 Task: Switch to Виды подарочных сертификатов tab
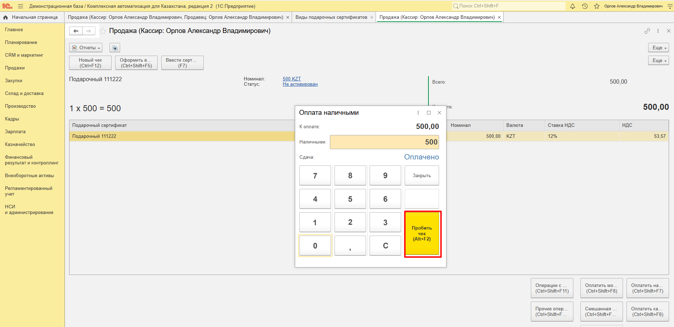(331, 17)
